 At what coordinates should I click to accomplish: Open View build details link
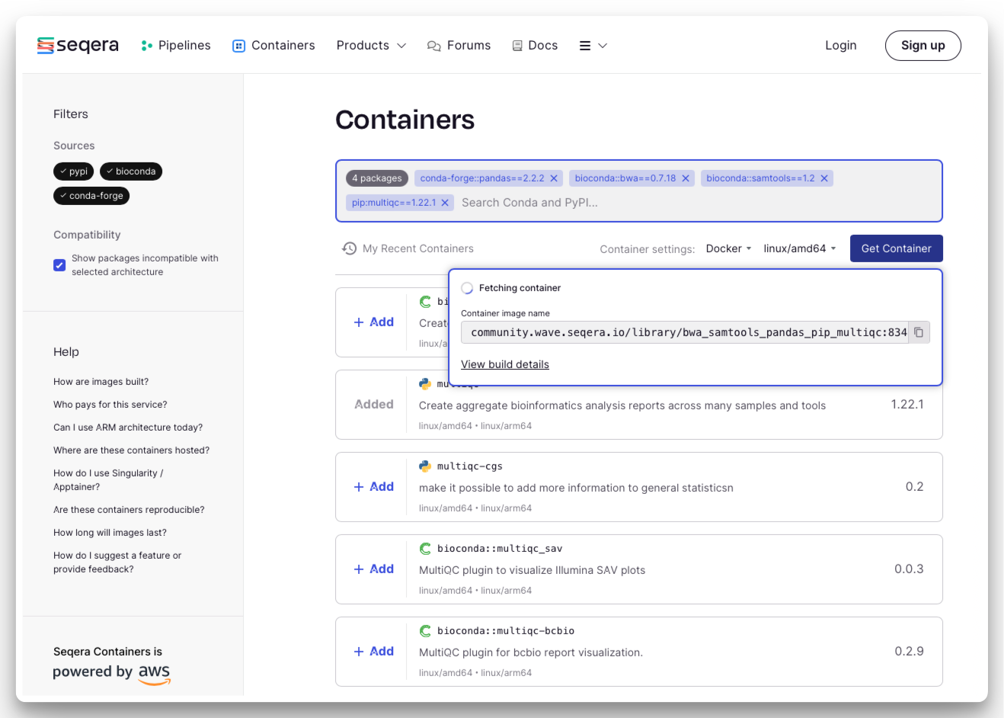(505, 364)
